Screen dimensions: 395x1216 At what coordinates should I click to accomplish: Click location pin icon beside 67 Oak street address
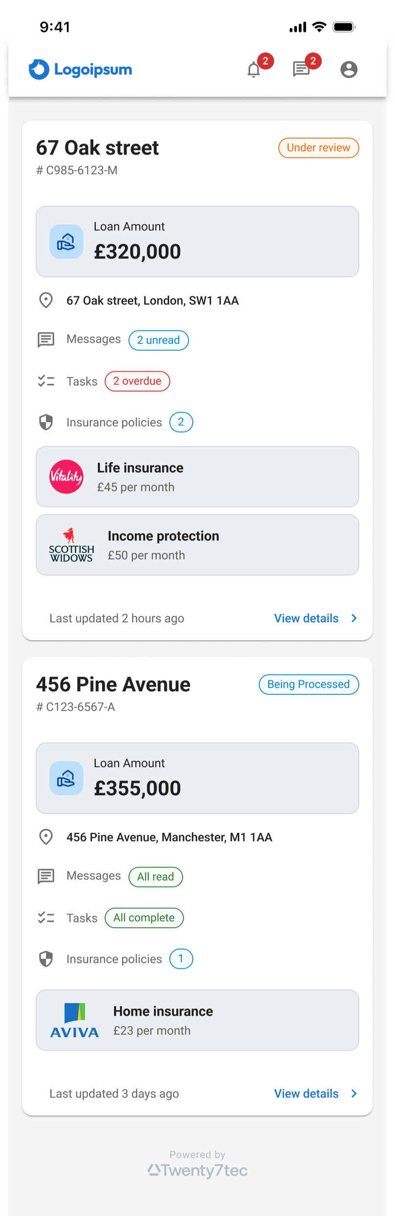point(46,300)
